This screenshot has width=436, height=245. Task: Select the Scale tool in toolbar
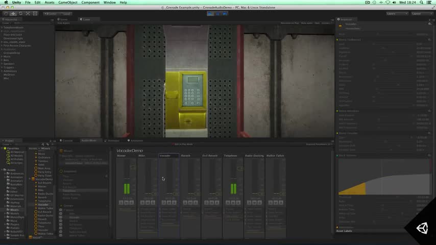[28, 14]
